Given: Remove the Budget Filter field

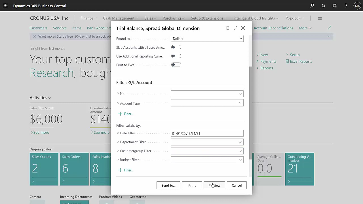Looking at the screenshot, I should pyautogui.click(x=118, y=160).
